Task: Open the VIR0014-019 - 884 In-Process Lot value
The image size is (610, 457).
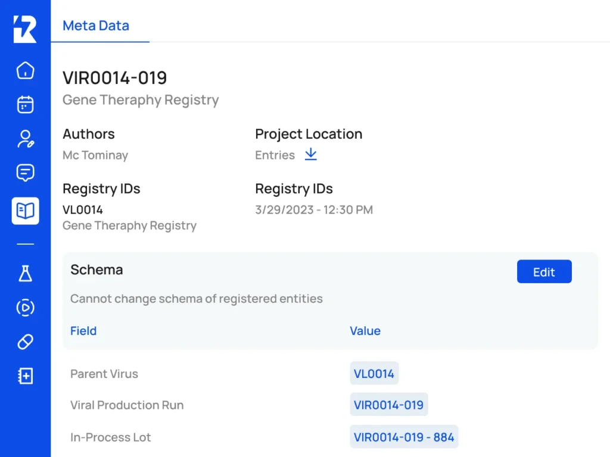Action: pos(404,437)
